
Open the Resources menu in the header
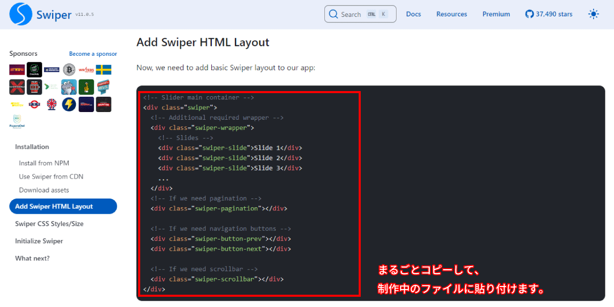pos(452,14)
